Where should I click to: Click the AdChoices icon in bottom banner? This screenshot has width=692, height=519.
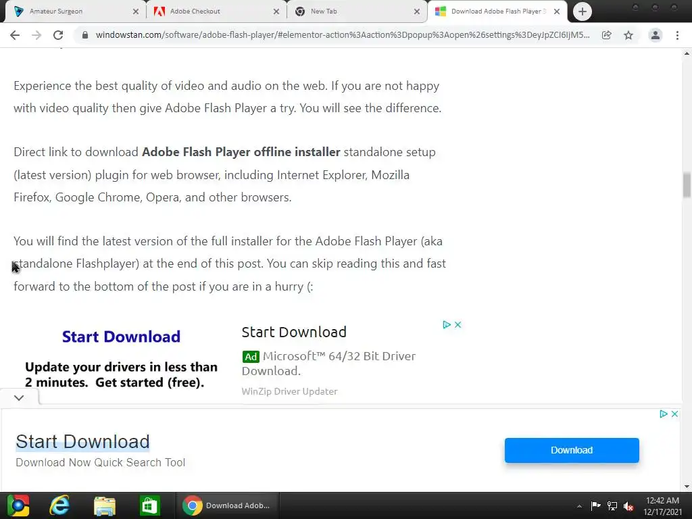[x=664, y=414]
